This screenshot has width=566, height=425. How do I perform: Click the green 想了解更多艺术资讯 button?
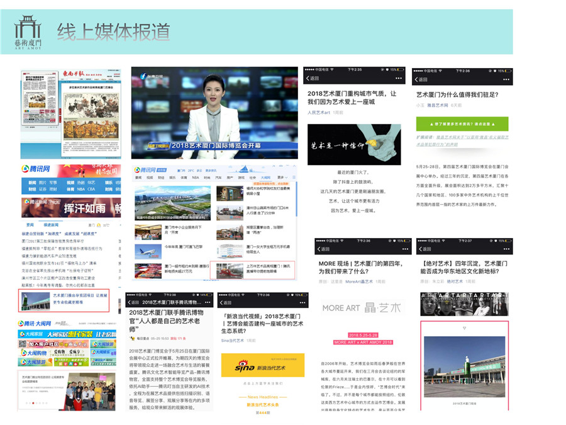tap(462, 123)
